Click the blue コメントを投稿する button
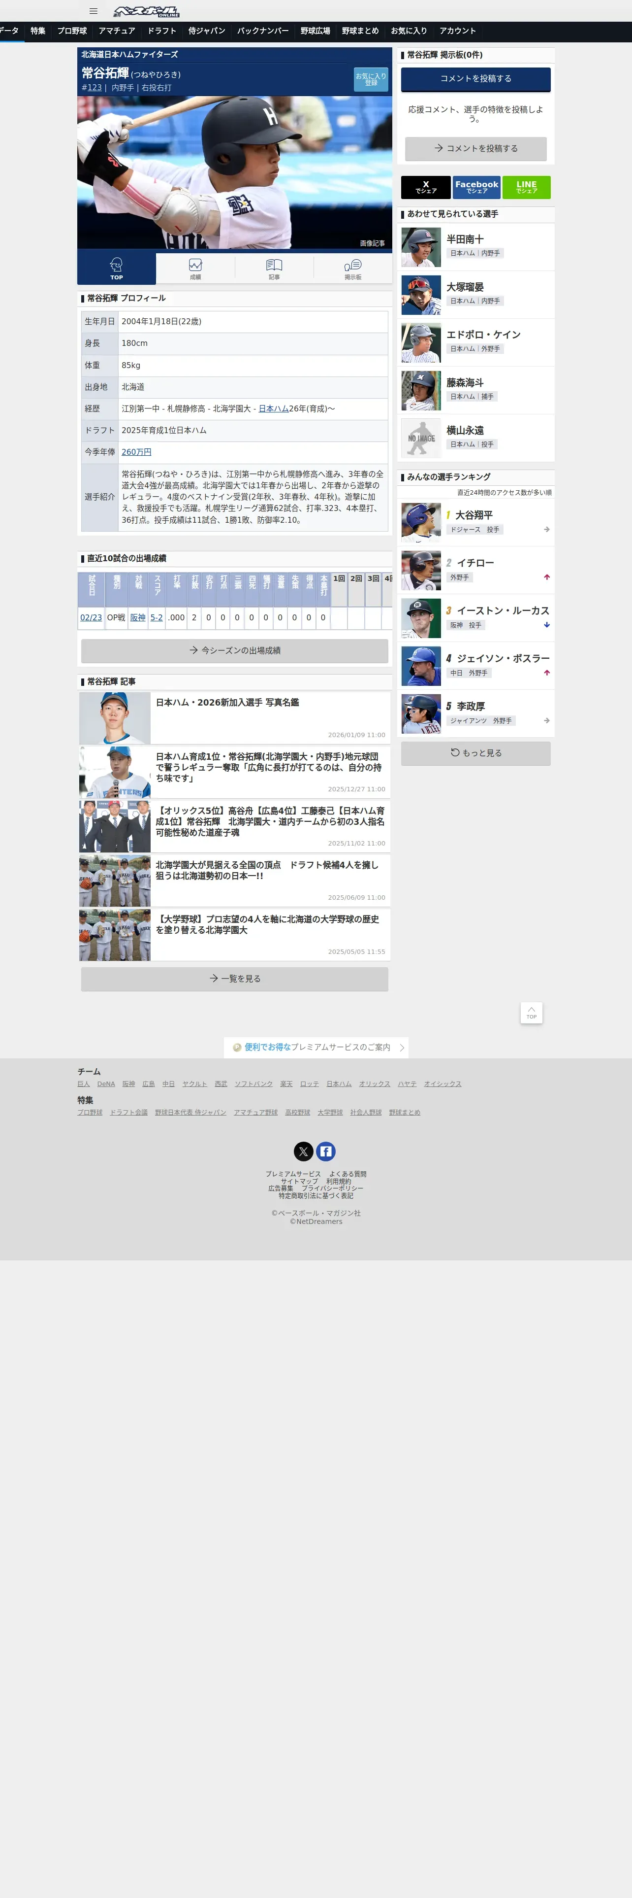Image resolution: width=632 pixels, height=1898 pixels. [x=475, y=79]
